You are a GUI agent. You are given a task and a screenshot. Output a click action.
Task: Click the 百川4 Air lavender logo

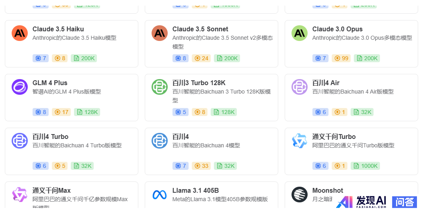click(300, 87)
